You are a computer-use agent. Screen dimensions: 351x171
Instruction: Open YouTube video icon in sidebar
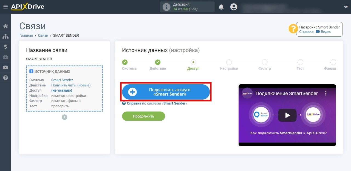click(x=5, y=67)
